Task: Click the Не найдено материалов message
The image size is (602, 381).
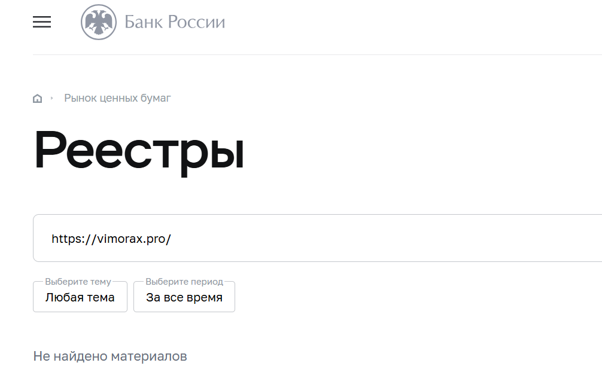Action: click(110, 356)
